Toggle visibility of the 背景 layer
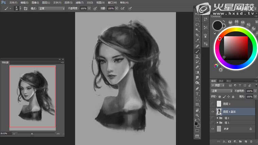The height and width of the screenshot is (145, 258). click(213, 129)
